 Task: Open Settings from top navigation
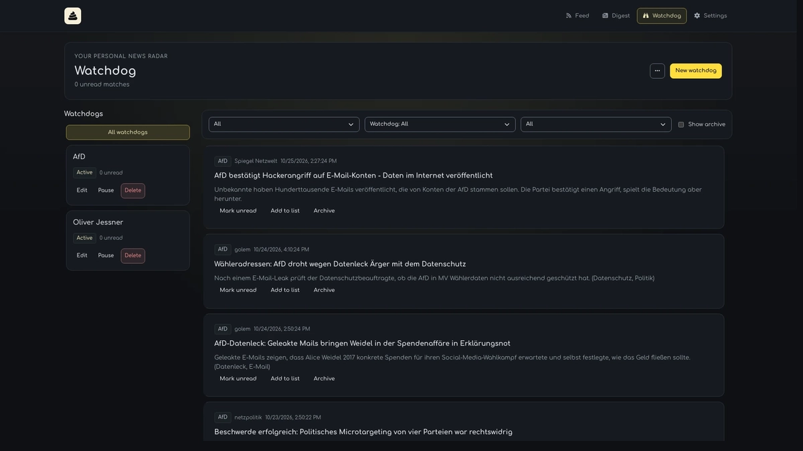click(710, 16)
